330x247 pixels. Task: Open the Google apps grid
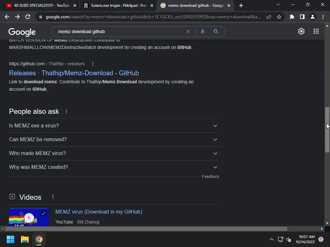point(316,31)
